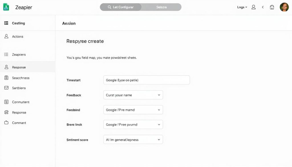Viewport: 292px width, 167px height.
Task: Open the user profile avatar photo
Action: [284, 7]
